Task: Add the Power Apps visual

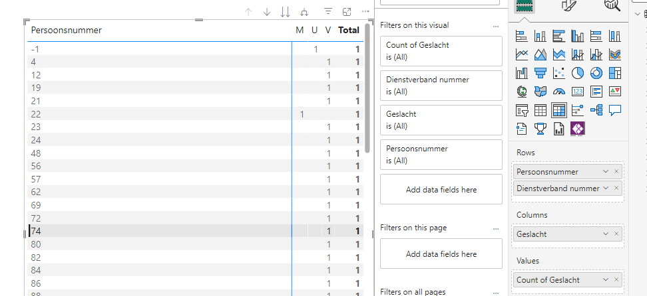Action: pyautogui.click(x=578, y=129)
